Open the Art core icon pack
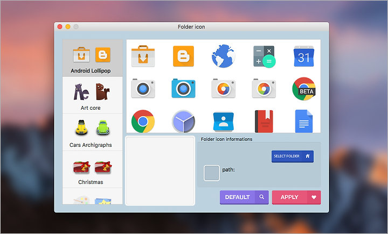The height and width of the screenshot is (234, 388). point(92,95)
